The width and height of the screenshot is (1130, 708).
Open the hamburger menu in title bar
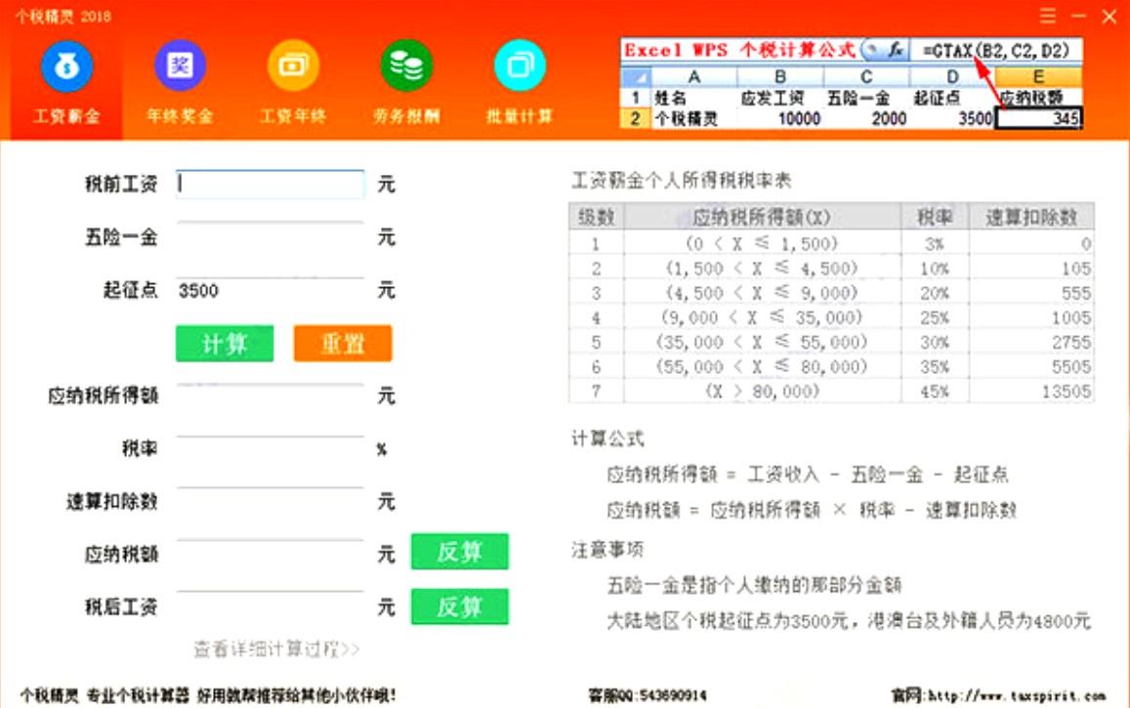[1048, 15]
